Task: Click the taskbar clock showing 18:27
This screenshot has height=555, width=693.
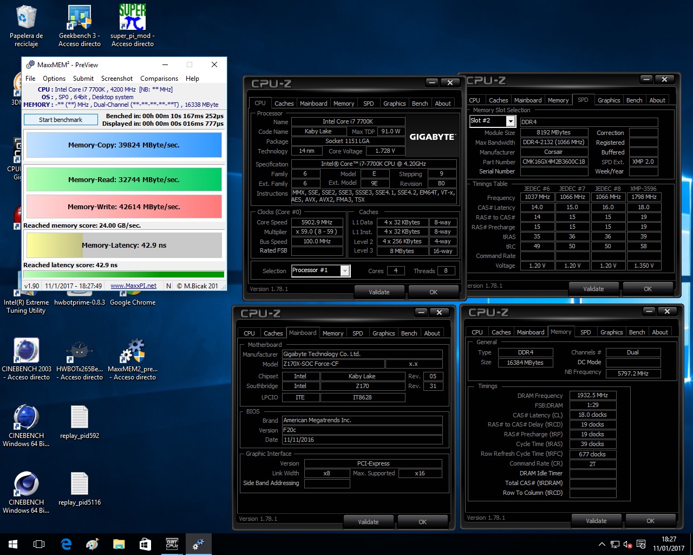Action: pyautogui.click(x=669, y=544)
